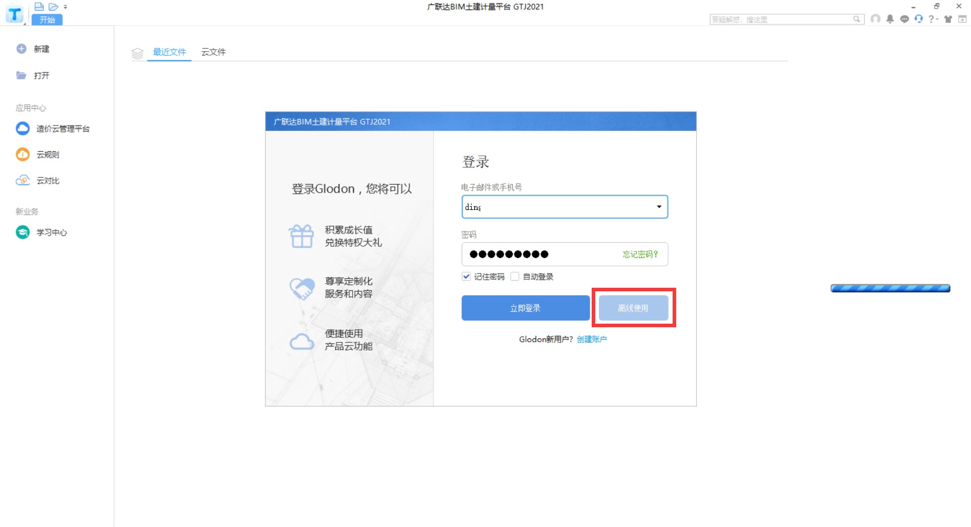The image size is (971, 527).
Task: Click the new file icon in quick access toolbar
Action: 39,7
